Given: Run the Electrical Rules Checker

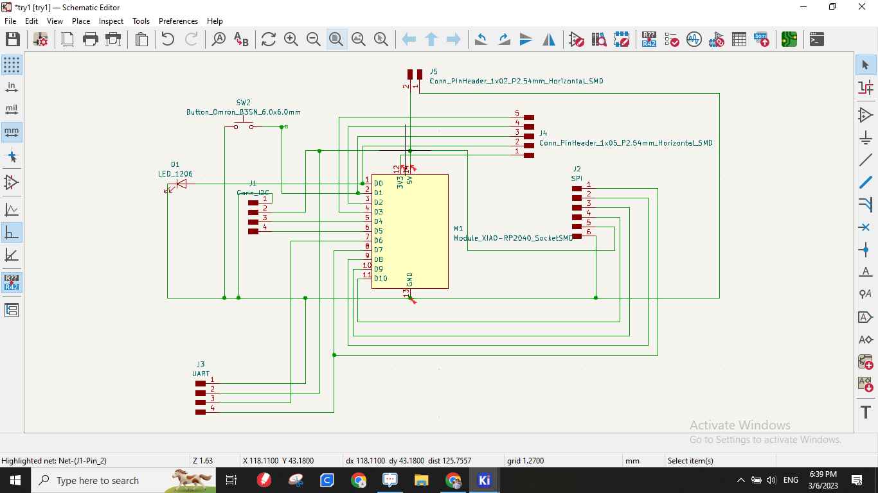Looking at the screenshot, I should 672,39.
